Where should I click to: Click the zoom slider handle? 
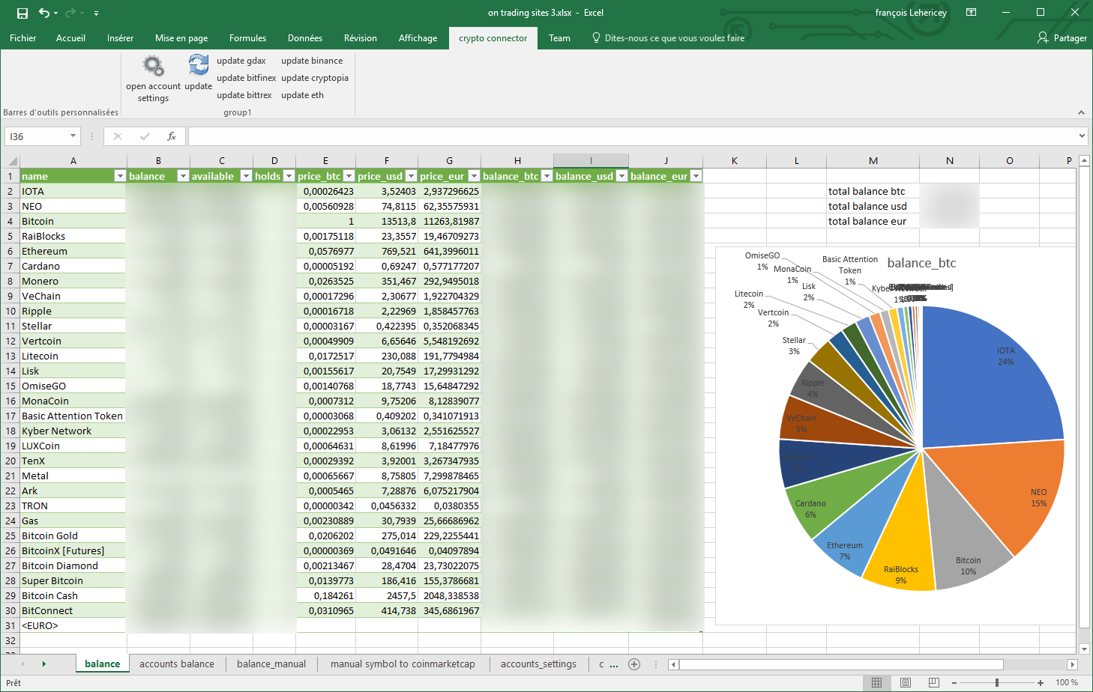pyautogui.click(x=996, y=683)
